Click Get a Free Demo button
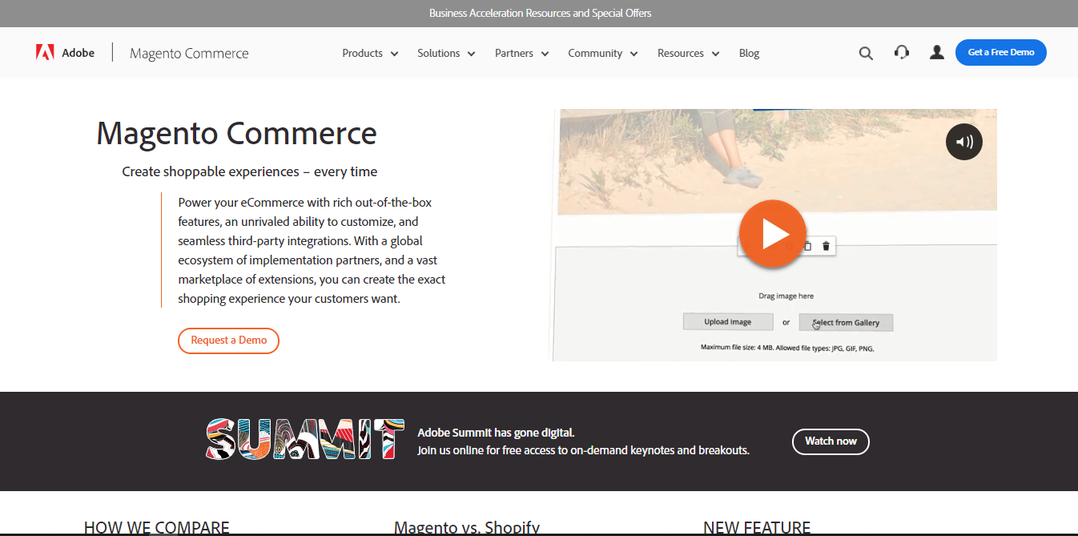The height and width of the screenshot is (536, 1078). pos(1001,52)
